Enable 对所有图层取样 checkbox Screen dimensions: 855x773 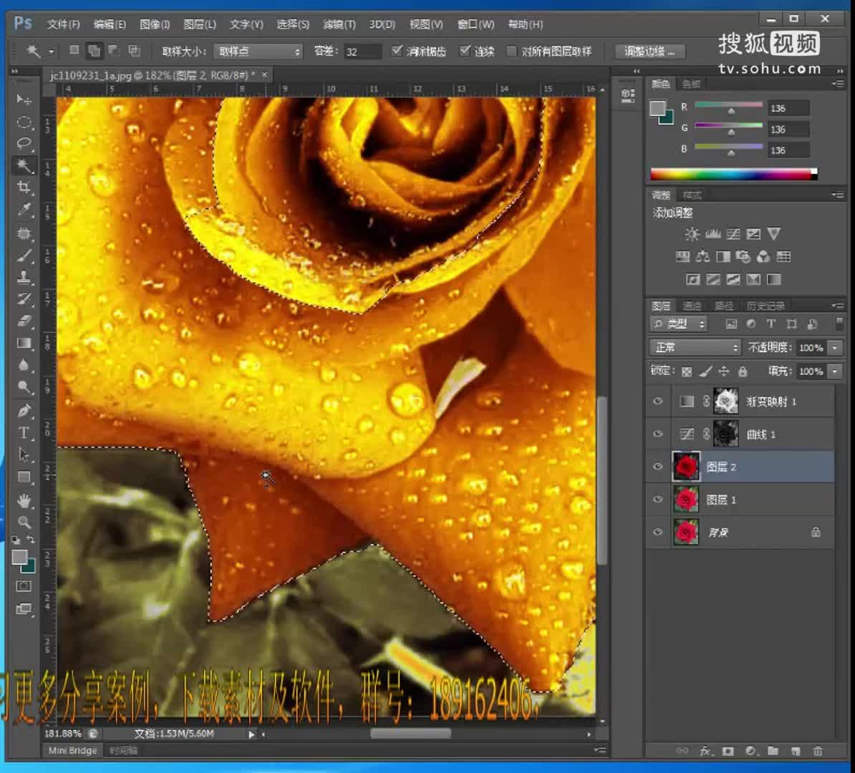click(511, 51)
